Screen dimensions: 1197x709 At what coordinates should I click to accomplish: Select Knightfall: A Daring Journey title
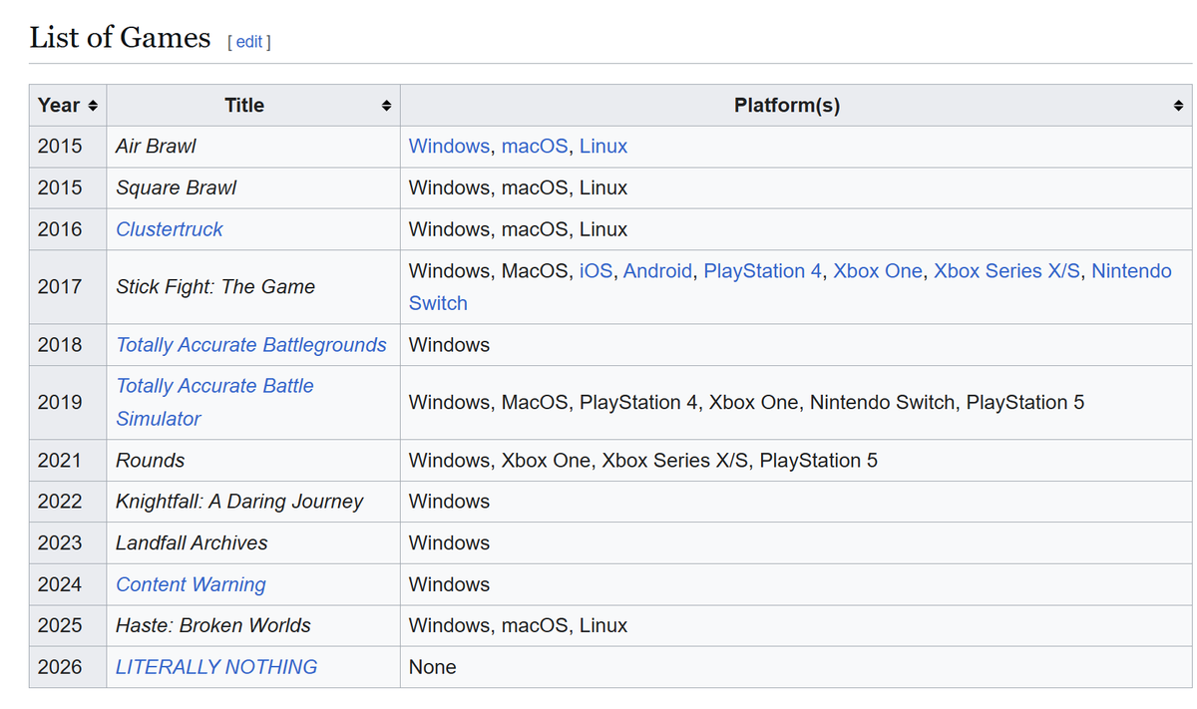pyautogui.click(x=239, y=502)
